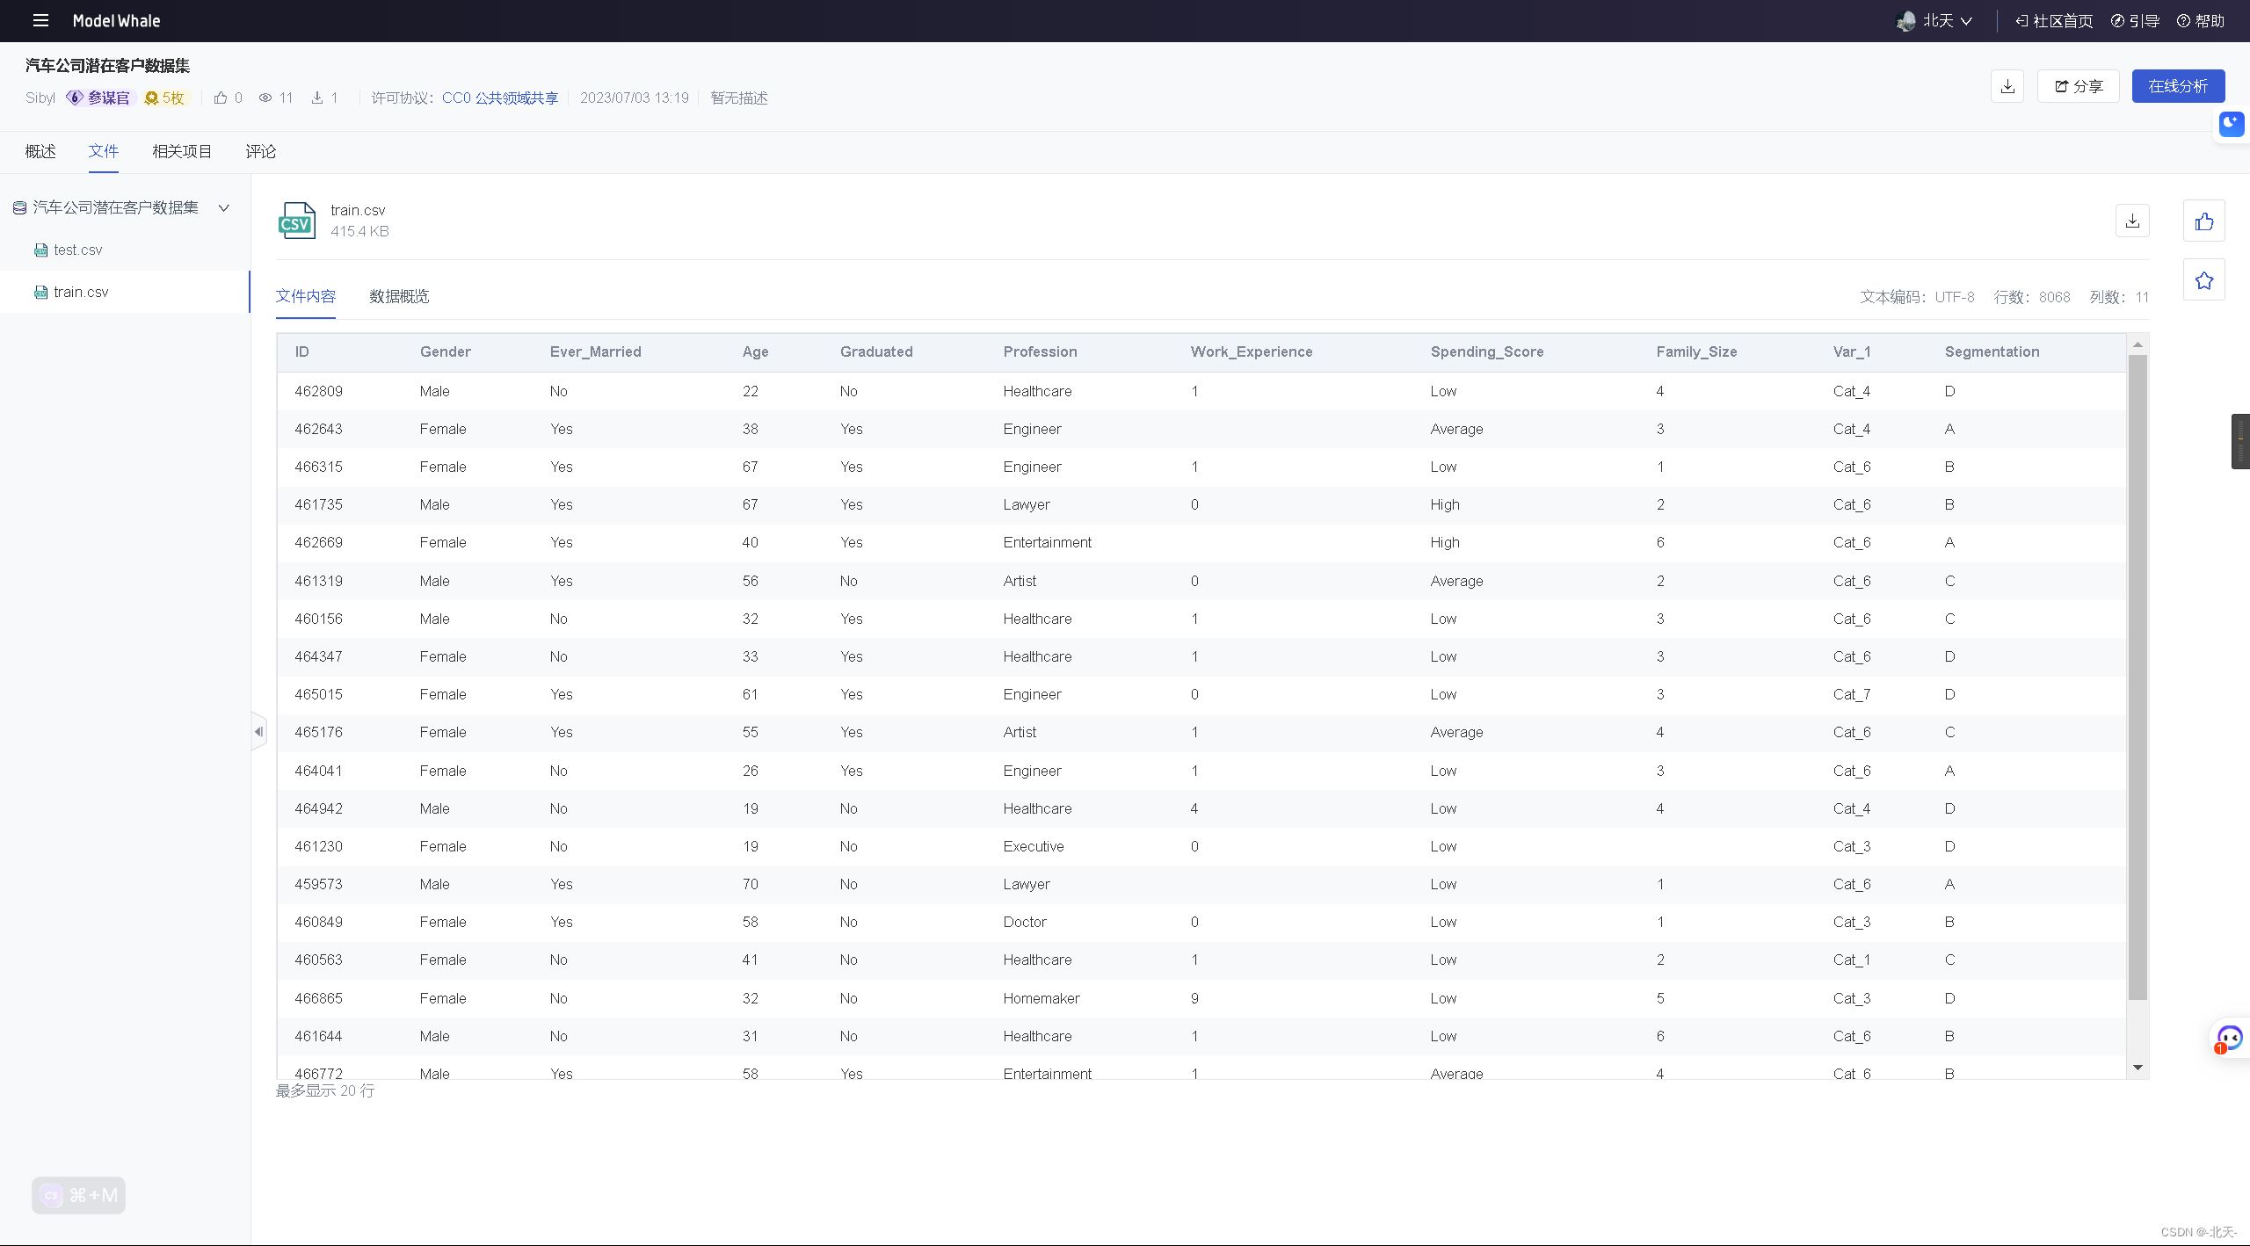
Task: Click the author name Sibyl
Action: click(40, 98)
